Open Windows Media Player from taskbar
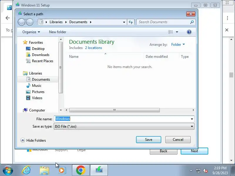Image resolution: width=235 pixels, height=176 pixels. [x=62, y=170]
